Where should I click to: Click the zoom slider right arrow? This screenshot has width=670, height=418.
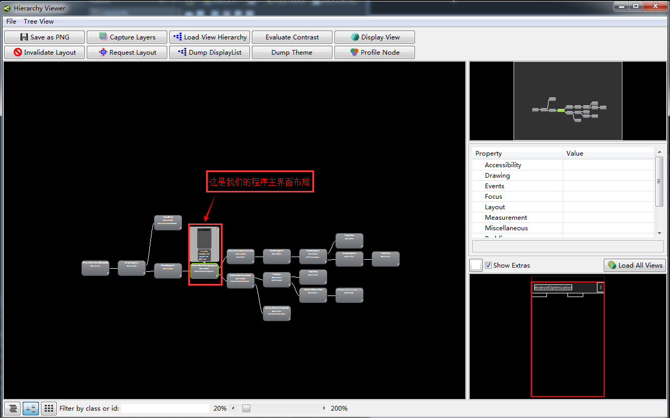click(323, 409)
